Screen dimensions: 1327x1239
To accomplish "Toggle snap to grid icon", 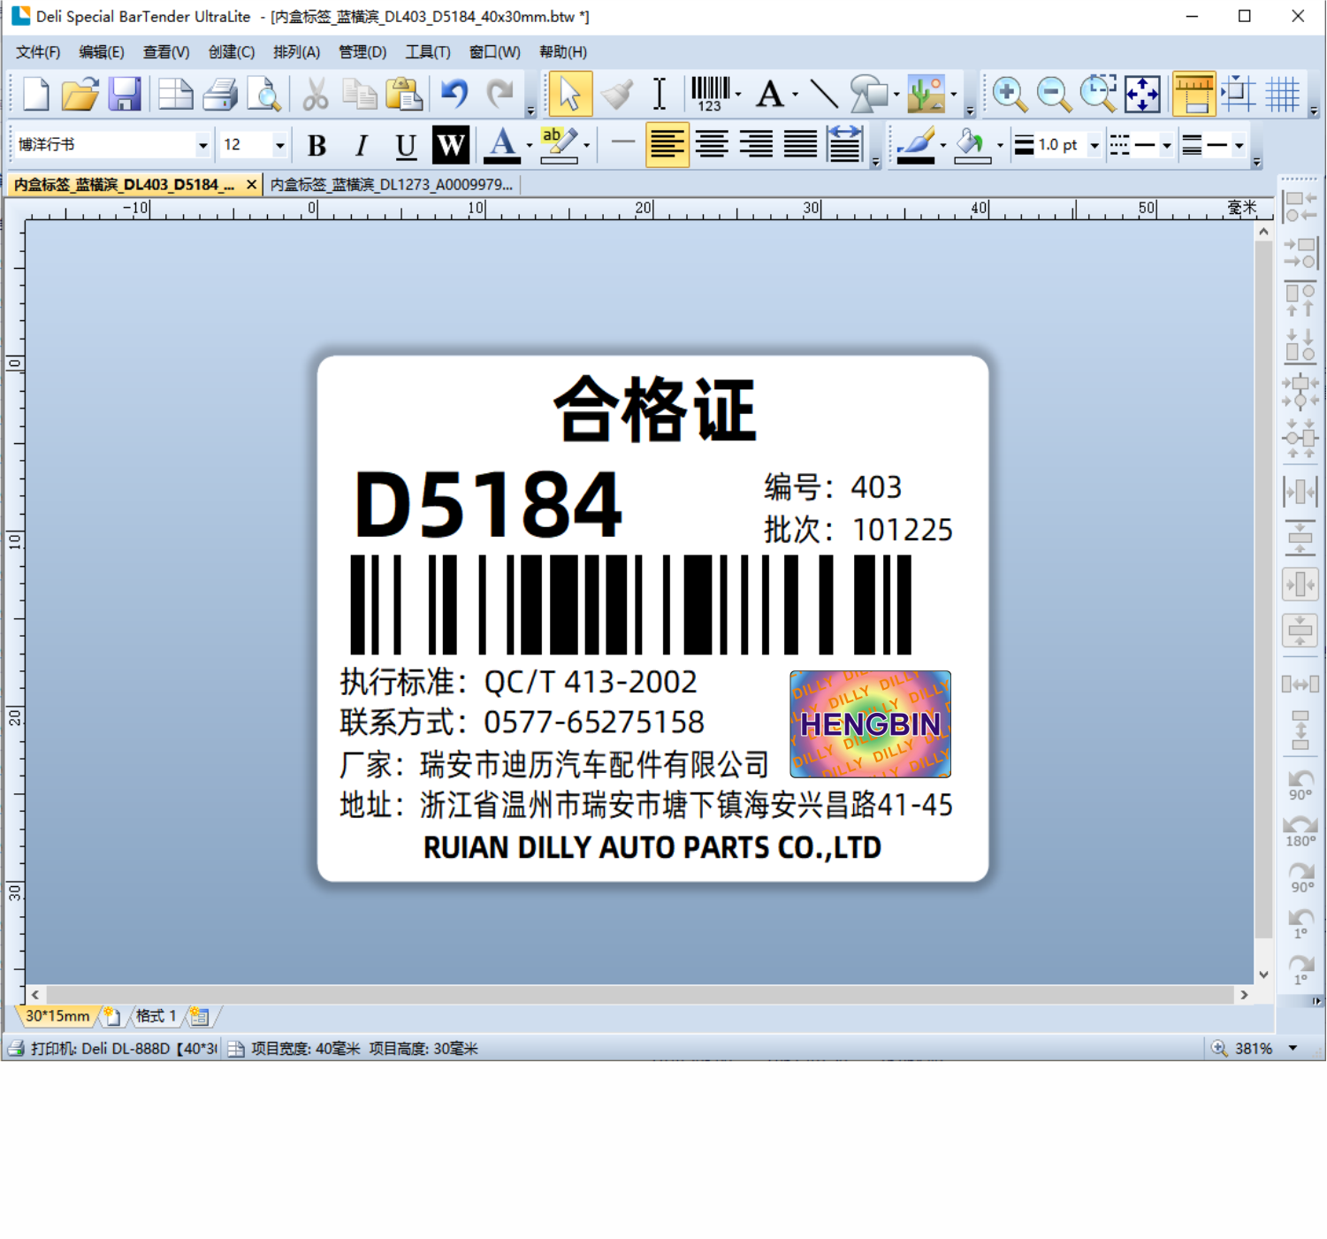I will point(1238,94).
